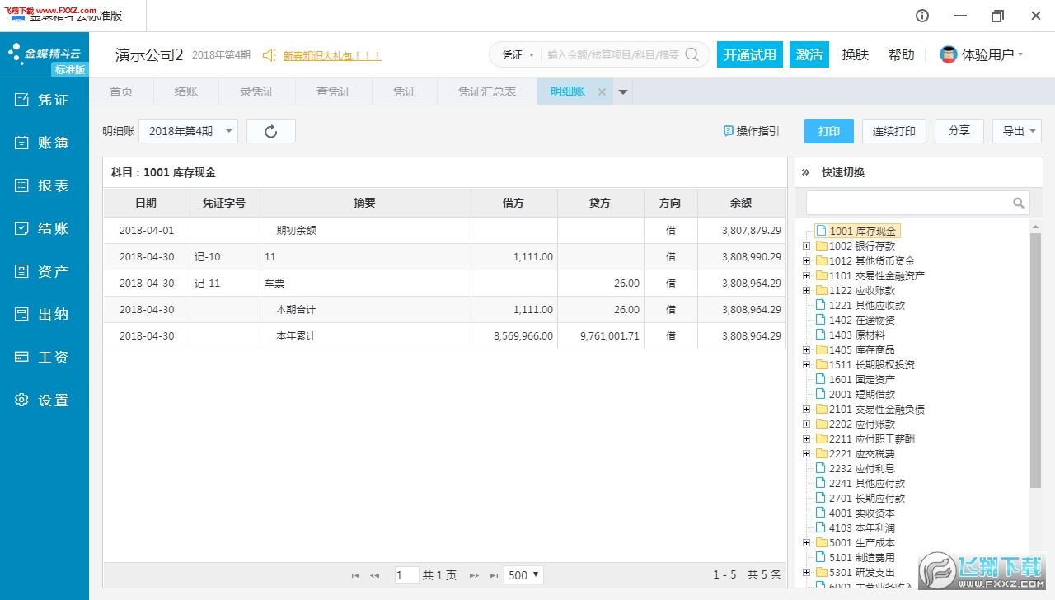Open the 新春知识大礼包 link

[x=332, y=55]
